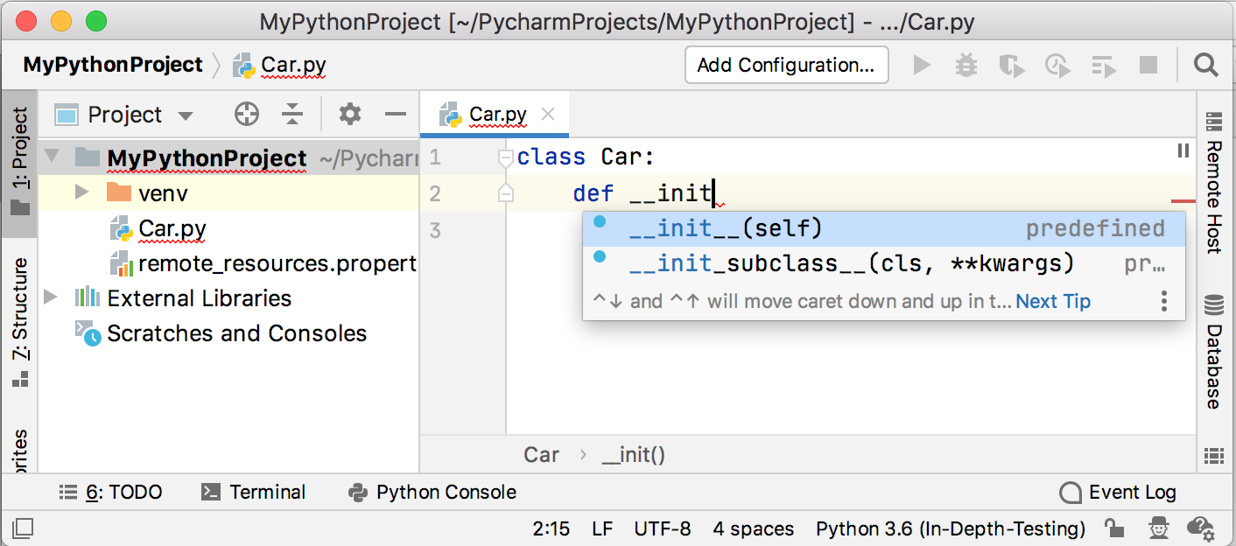The width and height of the screenshot is (1236, 546).
Task: Choose __init__(self) completion suggestion
Action: [x=884, y=228]
